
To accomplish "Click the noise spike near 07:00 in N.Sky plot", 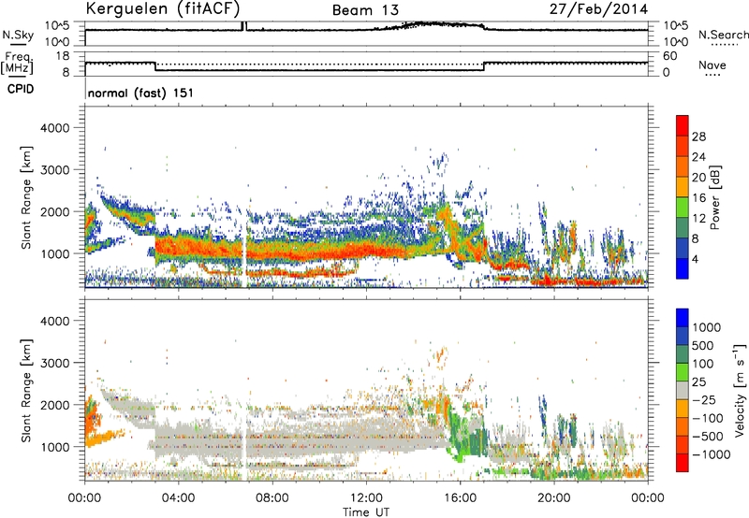I will click(243, 26).
